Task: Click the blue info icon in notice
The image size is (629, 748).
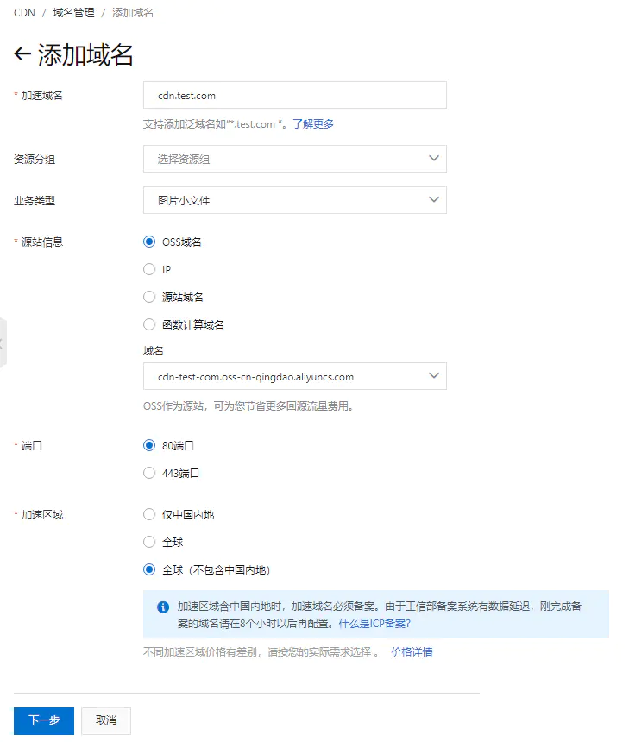Action: (x=163, y=607)
